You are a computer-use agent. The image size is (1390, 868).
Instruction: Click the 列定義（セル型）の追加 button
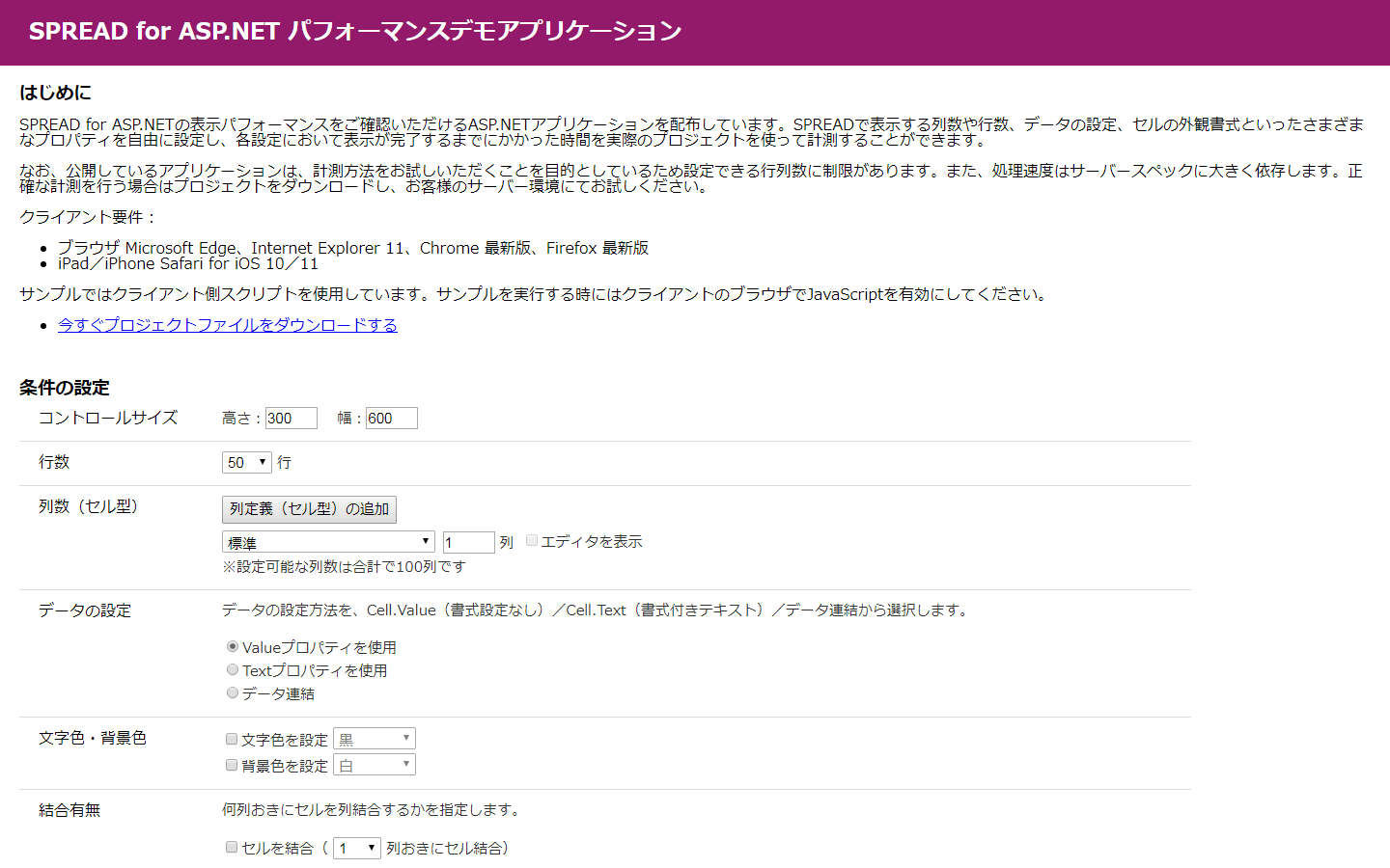pos(309,509)
